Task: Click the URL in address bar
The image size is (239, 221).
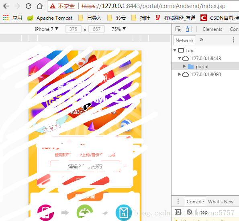Action: (153, 6)
